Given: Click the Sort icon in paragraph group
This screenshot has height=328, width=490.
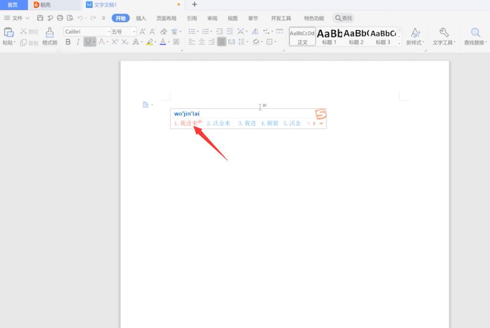Looking at the screenshot, I should pos(255,31).
